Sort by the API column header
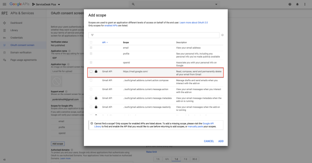 pyautogui.click(x=105, y=42)
